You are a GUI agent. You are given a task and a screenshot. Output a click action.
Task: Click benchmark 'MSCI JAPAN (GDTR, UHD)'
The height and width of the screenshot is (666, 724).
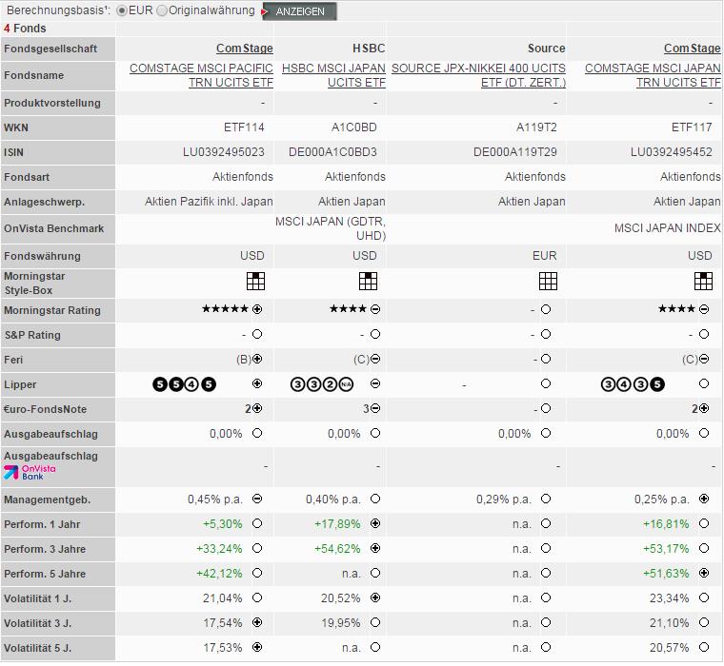331,228
